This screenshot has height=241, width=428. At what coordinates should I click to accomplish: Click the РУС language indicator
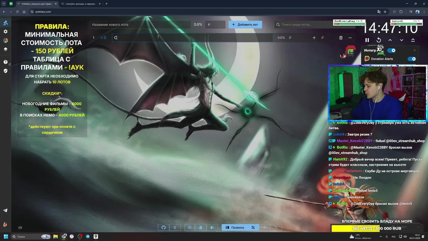coord(393,237)
